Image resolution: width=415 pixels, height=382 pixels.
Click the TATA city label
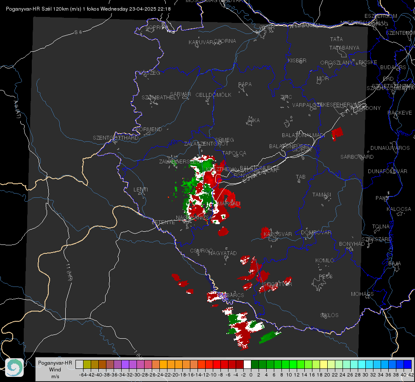(x=337, y=39)
